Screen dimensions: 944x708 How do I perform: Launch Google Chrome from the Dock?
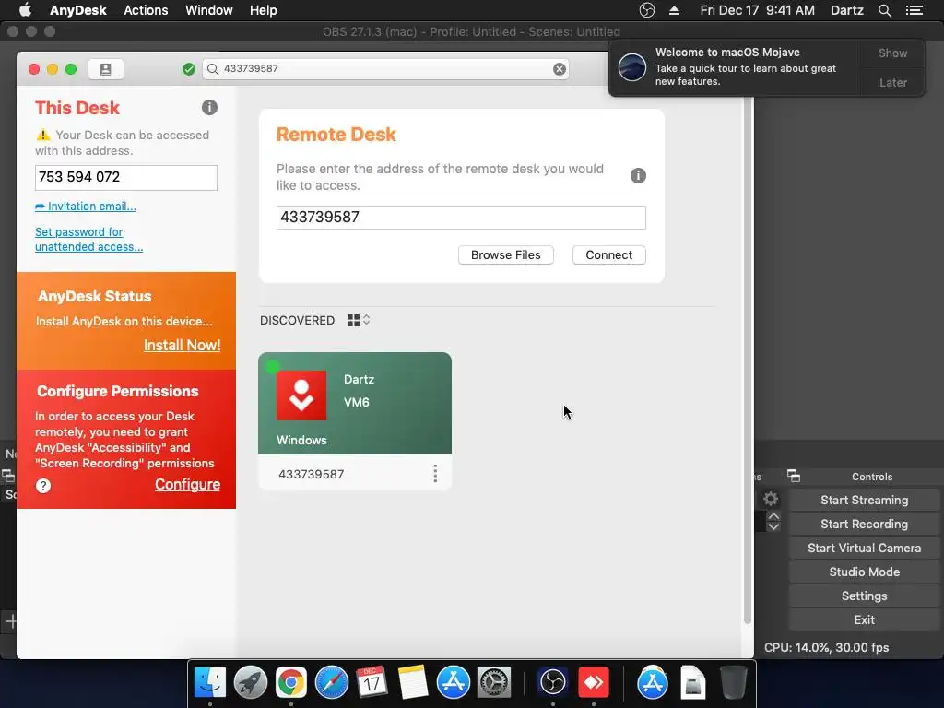click(x=290, y=683)
